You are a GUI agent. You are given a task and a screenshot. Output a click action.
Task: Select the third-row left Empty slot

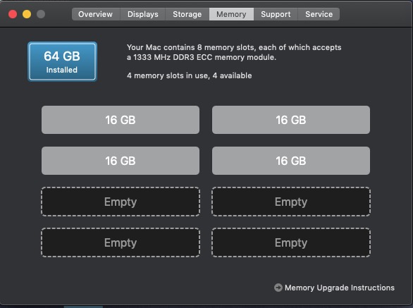pos(121,202)
